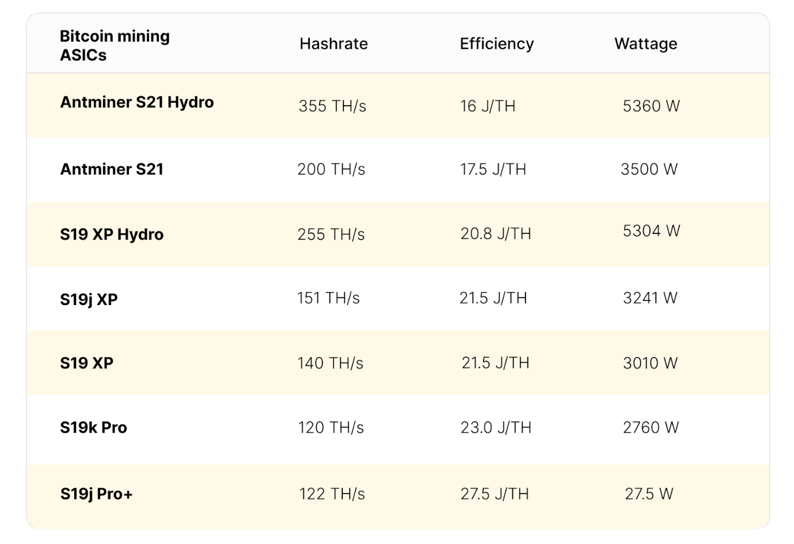
Task: Select the Antminer S21 row label
Action: 112,170
